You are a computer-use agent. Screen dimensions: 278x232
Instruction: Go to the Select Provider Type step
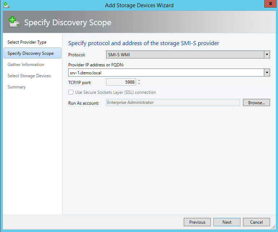tap(27, 42)
